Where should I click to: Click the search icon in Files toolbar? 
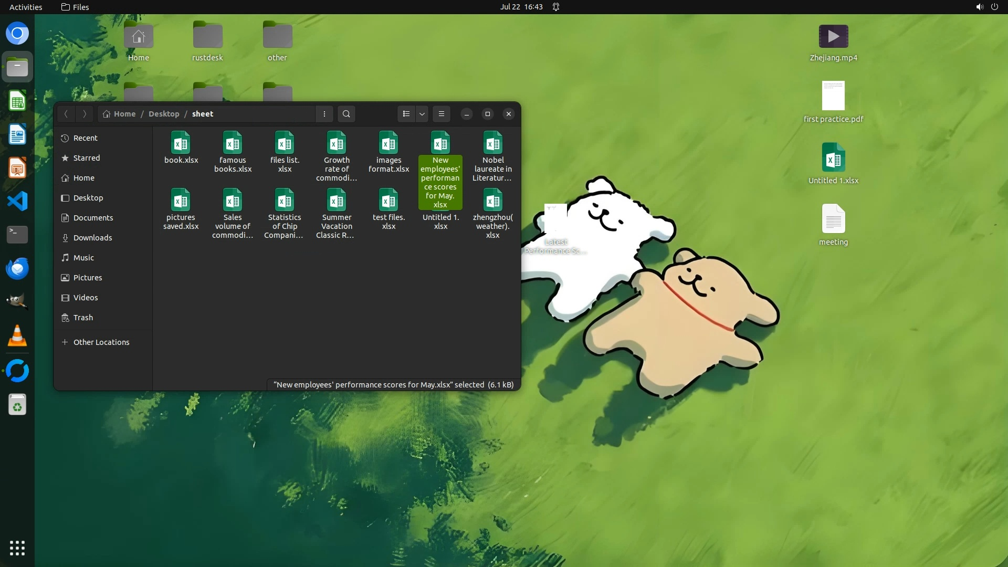pos(346,114)
